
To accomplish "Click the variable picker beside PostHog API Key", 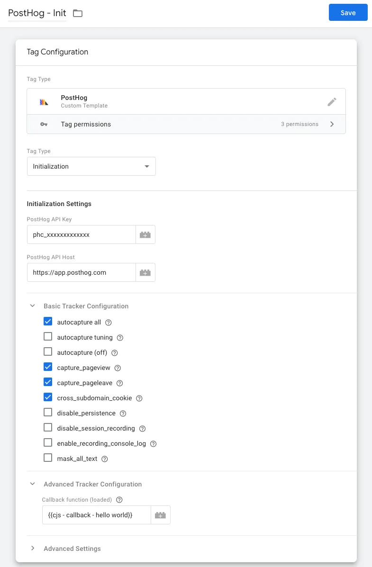I will pyautogui.click(x=145, y=234).
